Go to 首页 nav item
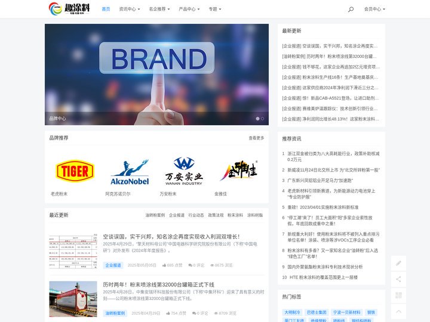The height and width of the screenshot is (322, 430). [x=106, y=9]
